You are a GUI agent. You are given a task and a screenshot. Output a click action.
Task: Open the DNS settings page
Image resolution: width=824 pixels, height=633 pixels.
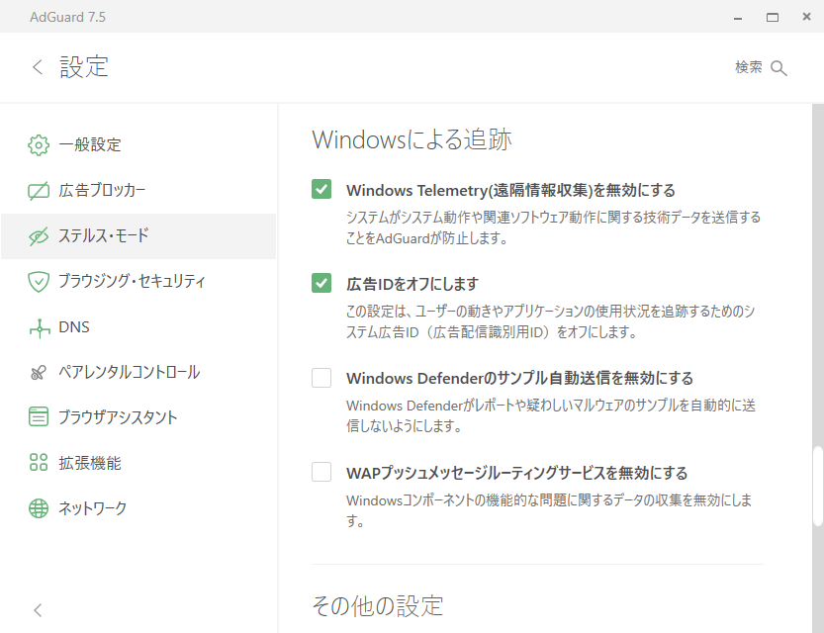tap(138, 327)
